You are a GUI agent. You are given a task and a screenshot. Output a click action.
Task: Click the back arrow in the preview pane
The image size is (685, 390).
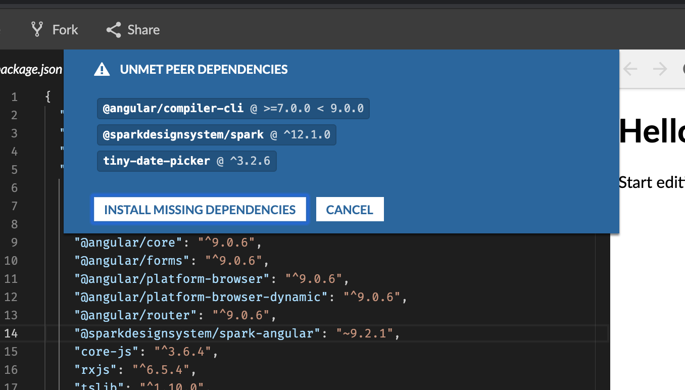(630, 69)
